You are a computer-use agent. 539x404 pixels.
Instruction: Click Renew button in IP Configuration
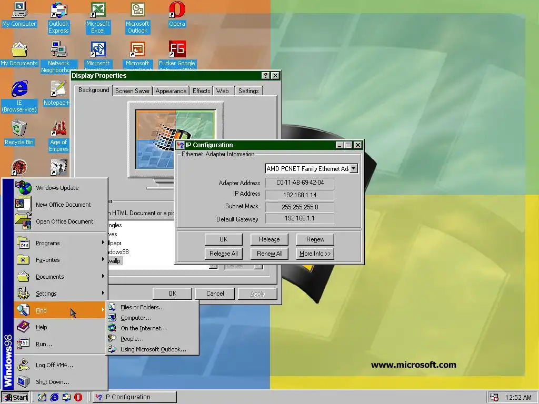315,239
